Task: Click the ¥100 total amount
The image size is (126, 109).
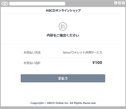Action: [x=97, y=63]
